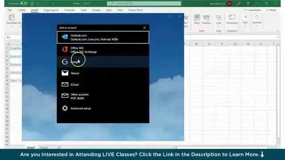285x160 pixels.
Task: Open the Page Layout tab
Action: [51, 10]
